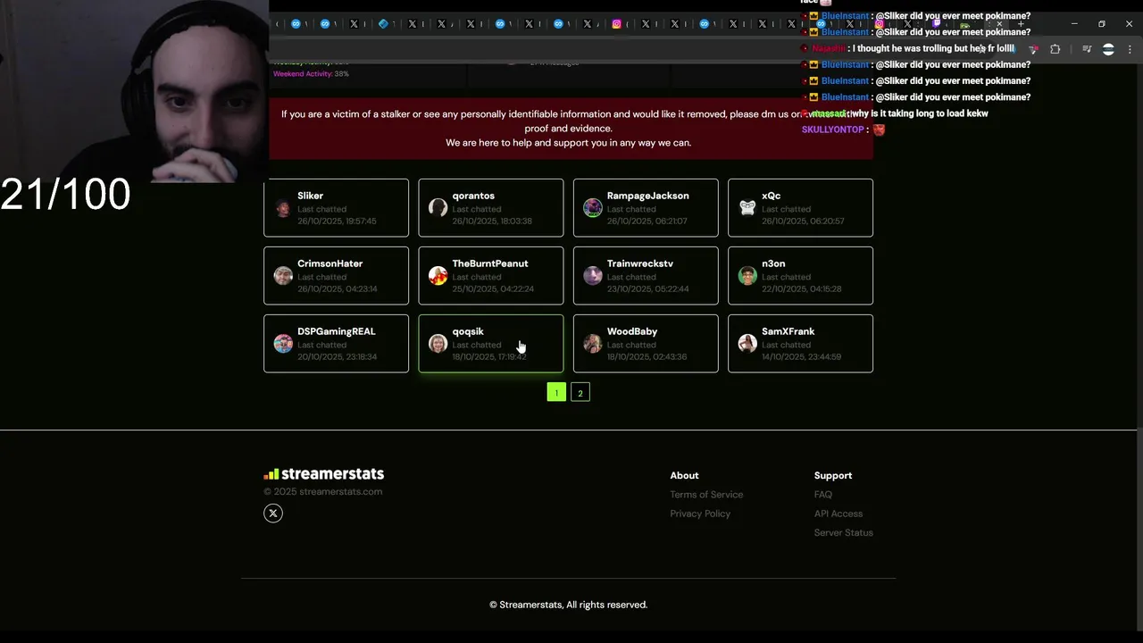This screenshot has height=643, width=1143.
Task: Click TheBurntPeanut's last chatted timestamp 04:22:24
Action: 493,289
